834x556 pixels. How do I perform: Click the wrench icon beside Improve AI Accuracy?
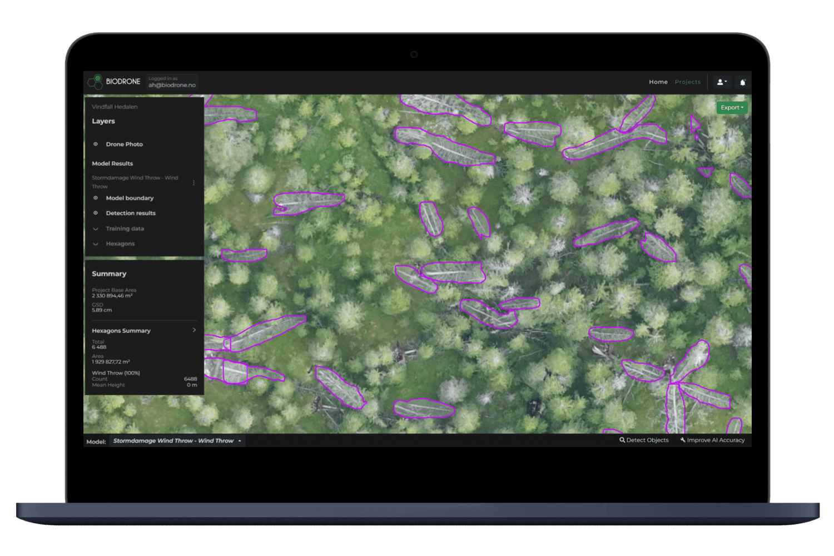(682, 440)
